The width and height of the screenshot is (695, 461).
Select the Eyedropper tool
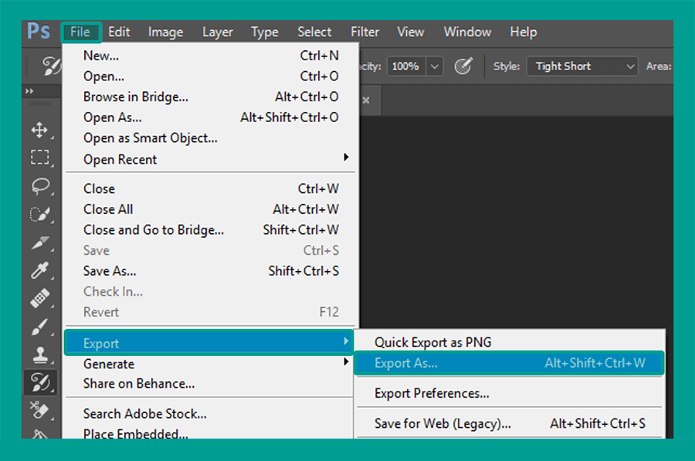click(x=39, y=270)
